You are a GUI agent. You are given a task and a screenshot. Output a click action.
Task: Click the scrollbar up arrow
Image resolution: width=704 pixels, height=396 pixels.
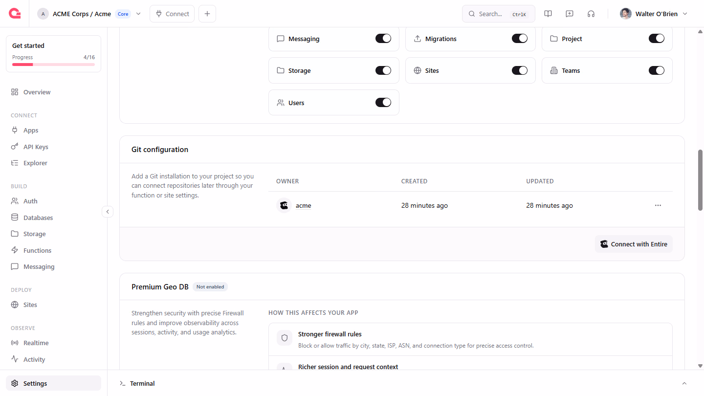700,31
